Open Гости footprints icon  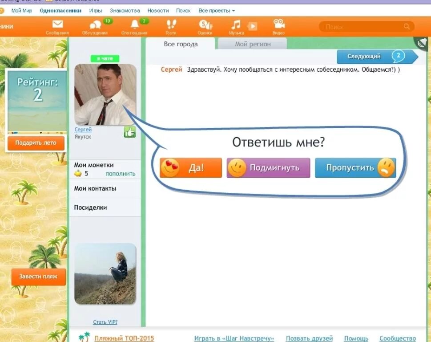pyautogui.click(x=171, y=24)
